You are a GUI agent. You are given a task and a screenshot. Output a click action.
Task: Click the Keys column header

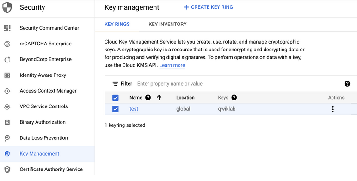[x=223, y=98]
